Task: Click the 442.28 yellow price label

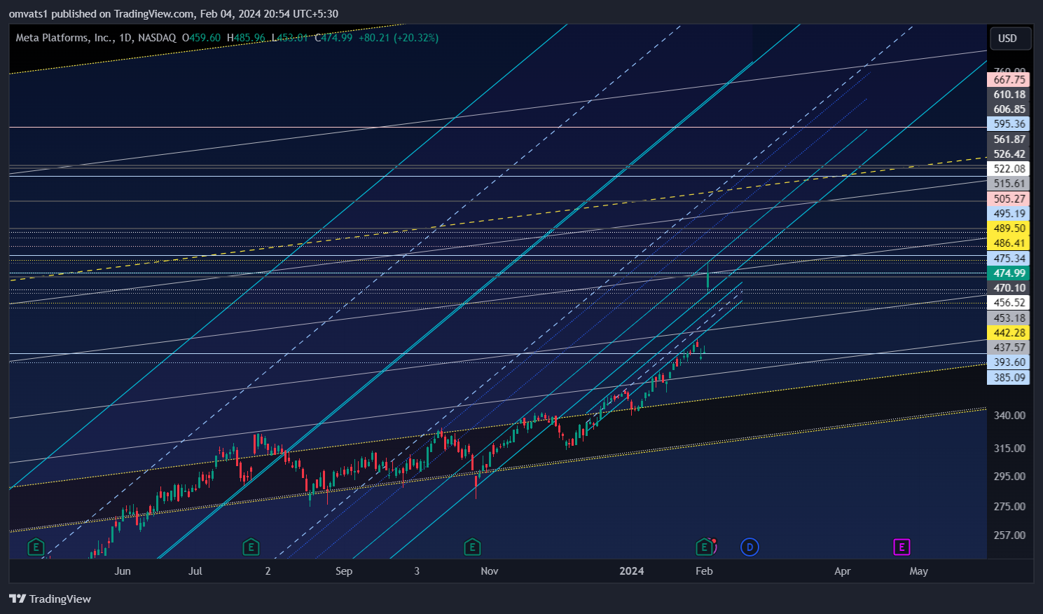Action: coord(1009,333)
